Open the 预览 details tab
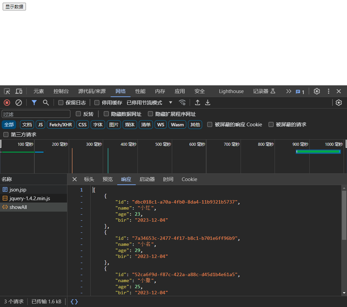 107,179
